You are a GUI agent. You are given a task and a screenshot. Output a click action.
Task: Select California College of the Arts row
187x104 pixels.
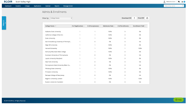pos(96,35)
